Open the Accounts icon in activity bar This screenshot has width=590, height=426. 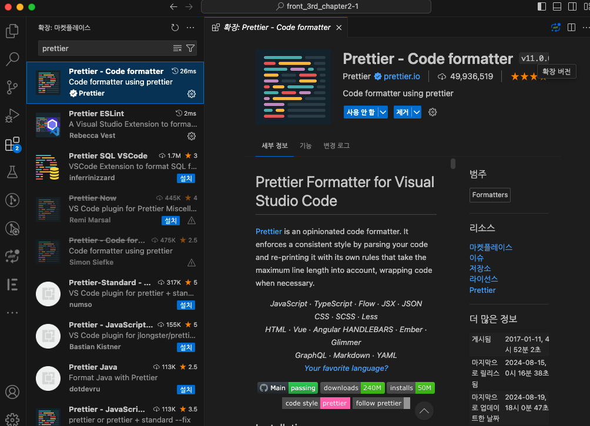click(12, 392)
